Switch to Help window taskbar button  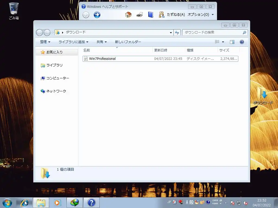click(x=91, y=203)
